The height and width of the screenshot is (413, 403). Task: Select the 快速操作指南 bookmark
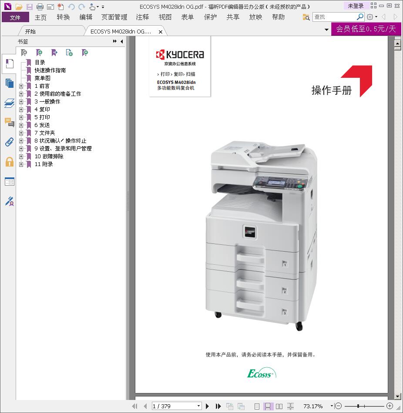(50, 70)
